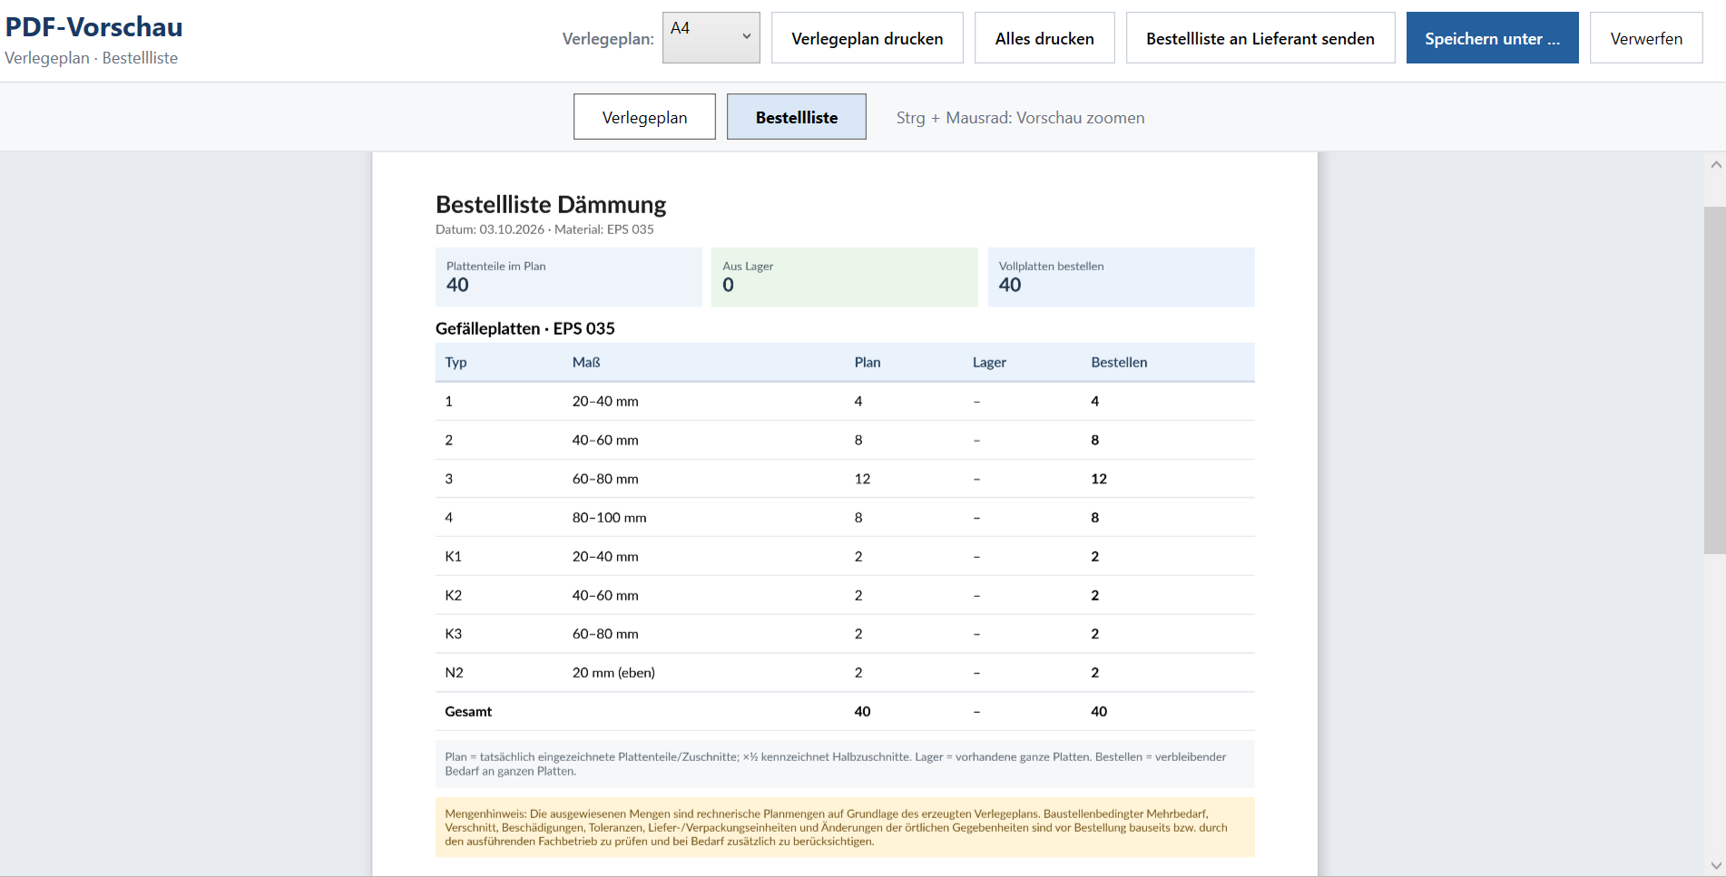Click 'Gefälleplatten · EPS 035' heading

point(525,328)
